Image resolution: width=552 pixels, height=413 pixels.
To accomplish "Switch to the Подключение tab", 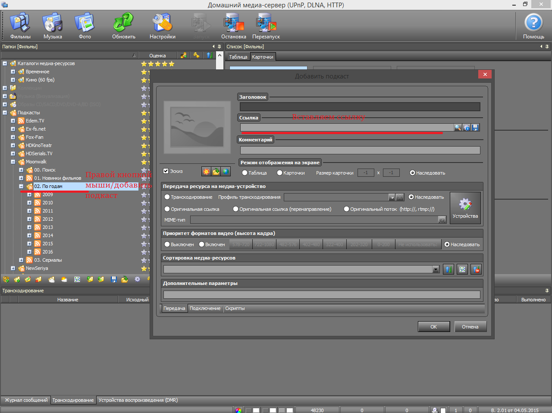I will [205, 308].
